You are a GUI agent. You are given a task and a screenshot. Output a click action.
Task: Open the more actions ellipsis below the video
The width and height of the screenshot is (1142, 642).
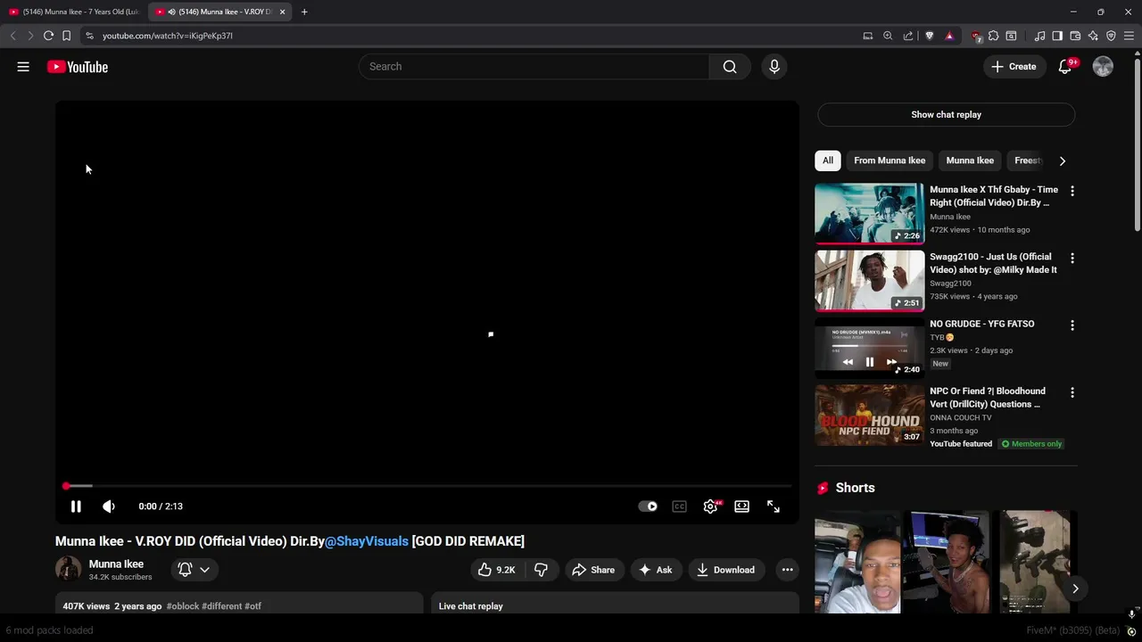787,570
